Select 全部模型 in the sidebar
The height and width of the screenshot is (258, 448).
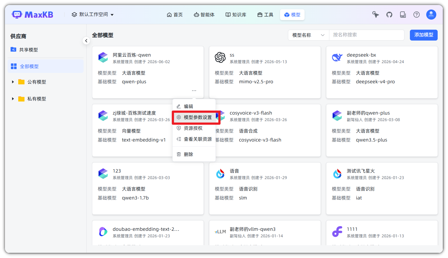tap(45, 66)
